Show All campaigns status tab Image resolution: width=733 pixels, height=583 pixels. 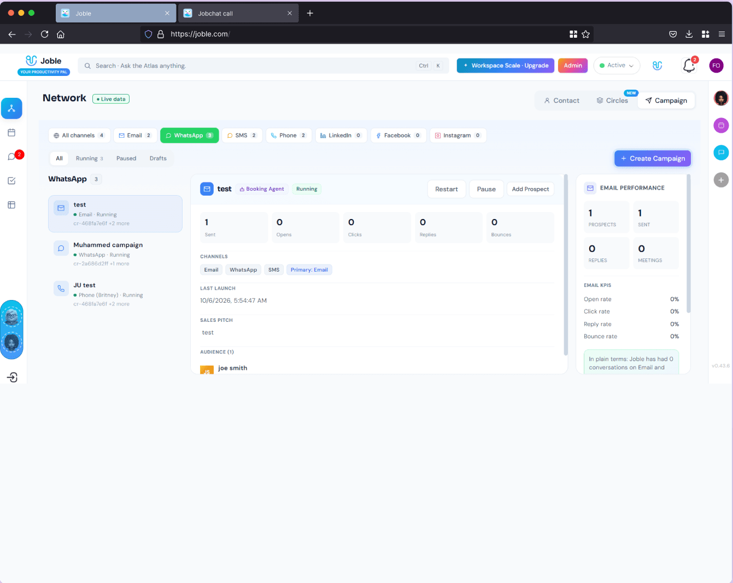(59, 158)
